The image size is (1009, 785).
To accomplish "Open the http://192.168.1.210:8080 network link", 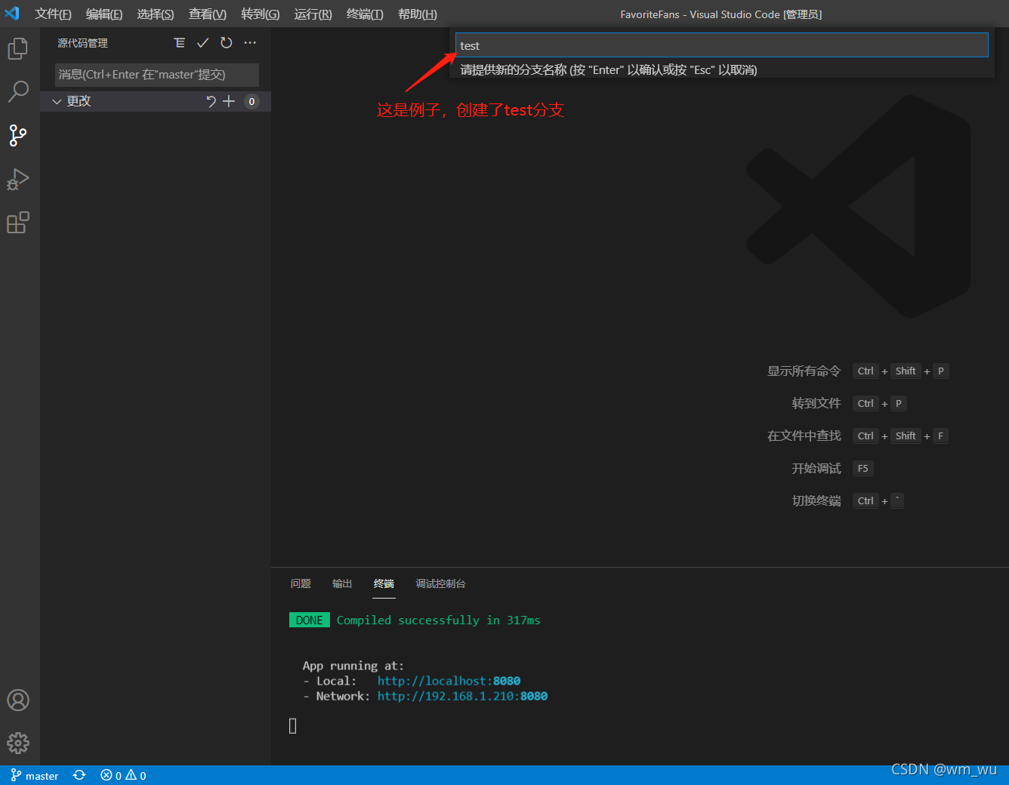I will (x=462, y=696).
